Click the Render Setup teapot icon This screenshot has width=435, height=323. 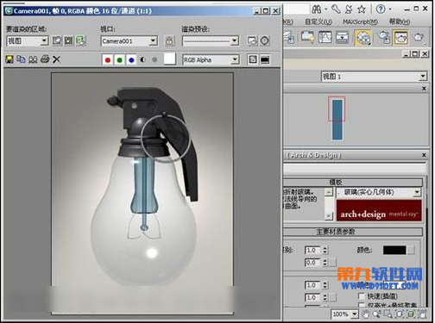pos(383,37)
